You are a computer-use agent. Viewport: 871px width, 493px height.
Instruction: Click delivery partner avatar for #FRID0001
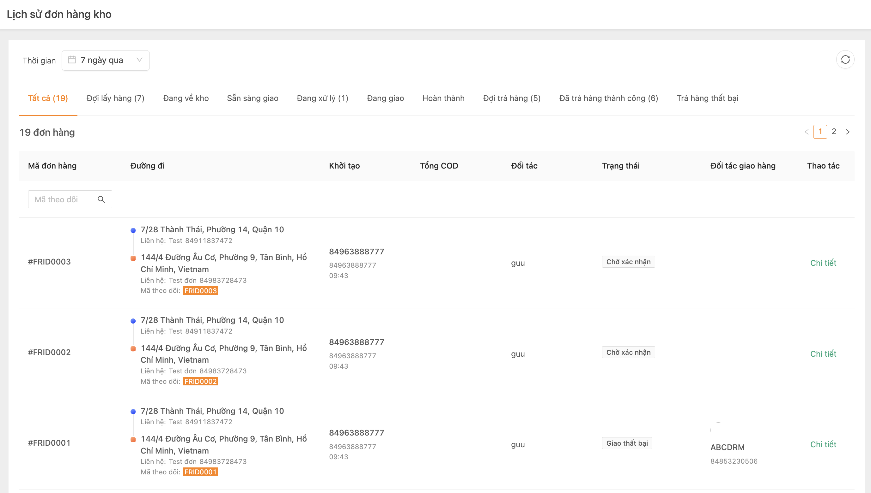718,430
